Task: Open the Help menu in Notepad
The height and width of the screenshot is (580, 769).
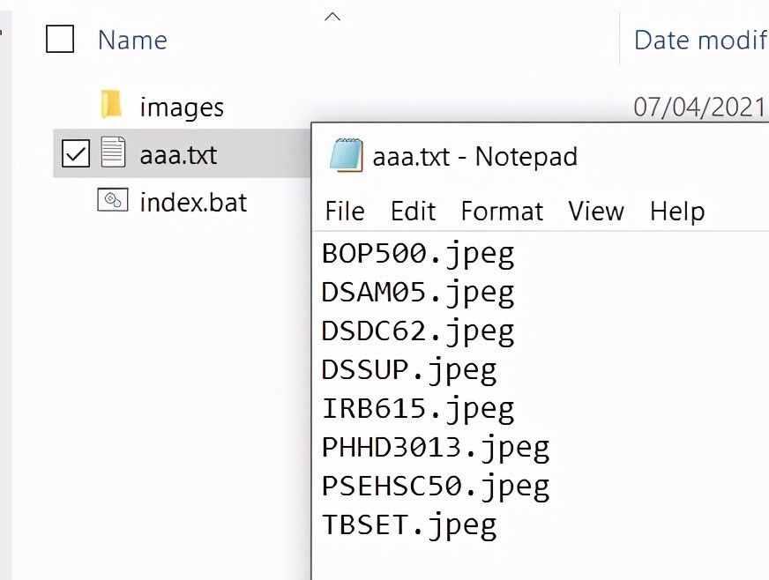Action: 677,212
